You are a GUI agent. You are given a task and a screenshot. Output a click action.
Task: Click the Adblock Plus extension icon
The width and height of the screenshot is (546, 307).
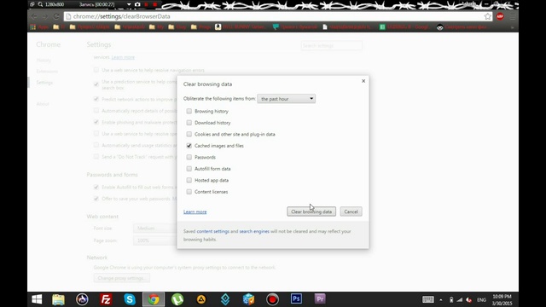[500, 16]
